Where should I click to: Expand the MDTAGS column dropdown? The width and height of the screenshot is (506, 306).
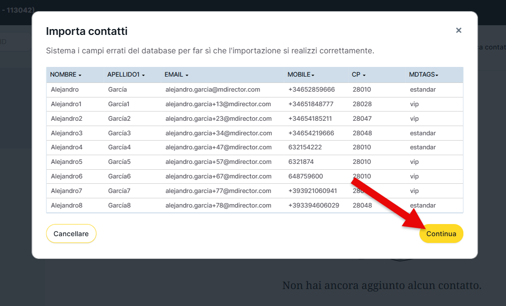424,75
